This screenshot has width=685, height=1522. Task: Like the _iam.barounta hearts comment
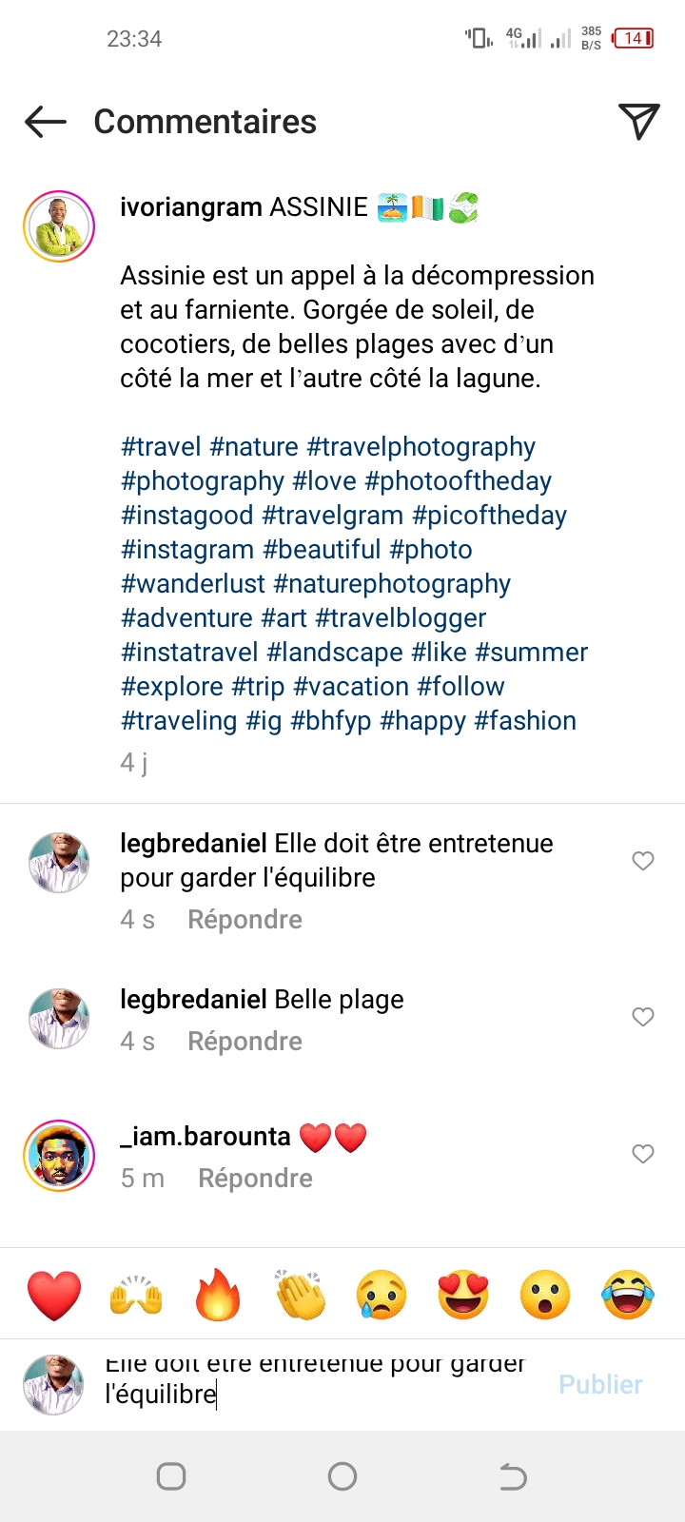(643, 1154)
